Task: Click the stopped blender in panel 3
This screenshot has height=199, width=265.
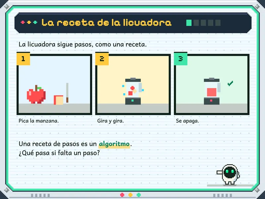Action: 212,91
